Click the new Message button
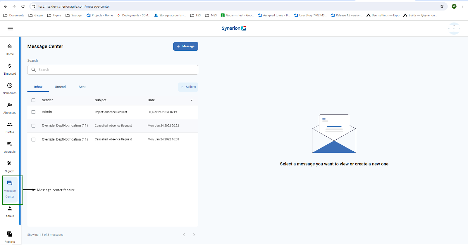 tap(185, 47)
